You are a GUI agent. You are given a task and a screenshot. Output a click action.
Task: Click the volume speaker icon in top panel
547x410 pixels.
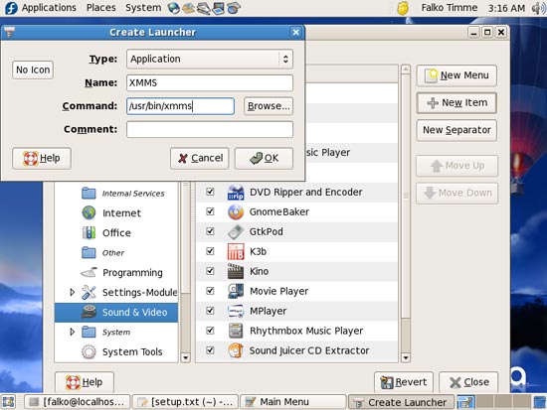[538, 8]
